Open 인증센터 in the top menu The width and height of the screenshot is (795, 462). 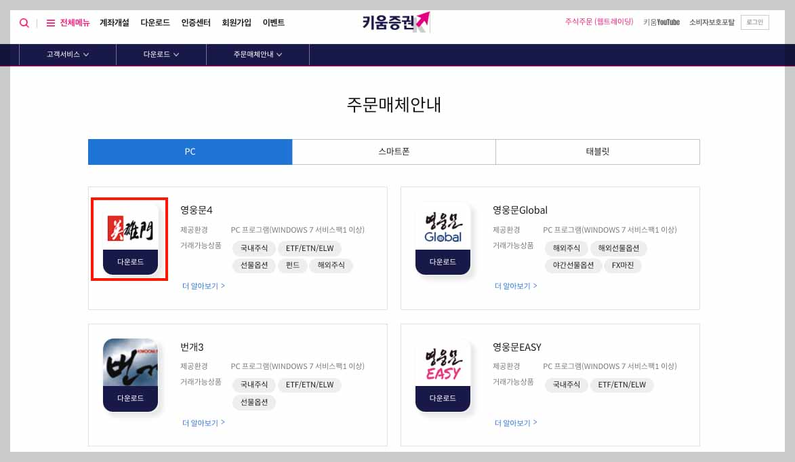click(196, 23)
